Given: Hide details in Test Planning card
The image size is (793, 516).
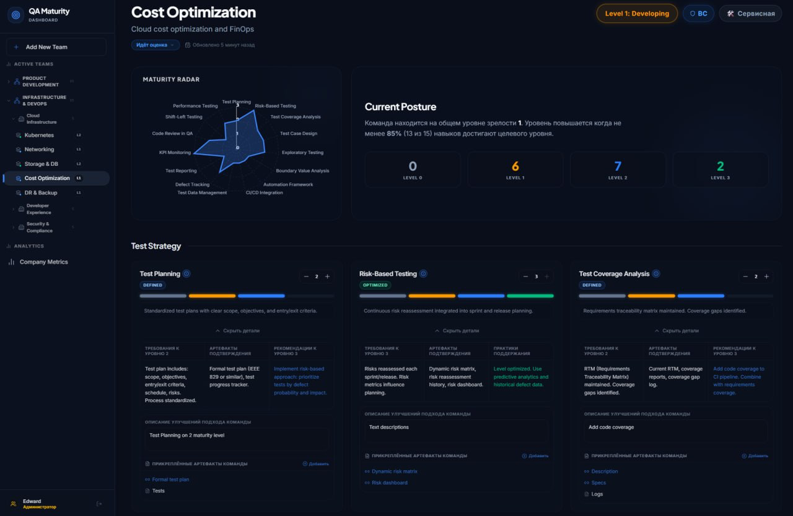Looking at the screenshot, I should click(x=237, y=330).
